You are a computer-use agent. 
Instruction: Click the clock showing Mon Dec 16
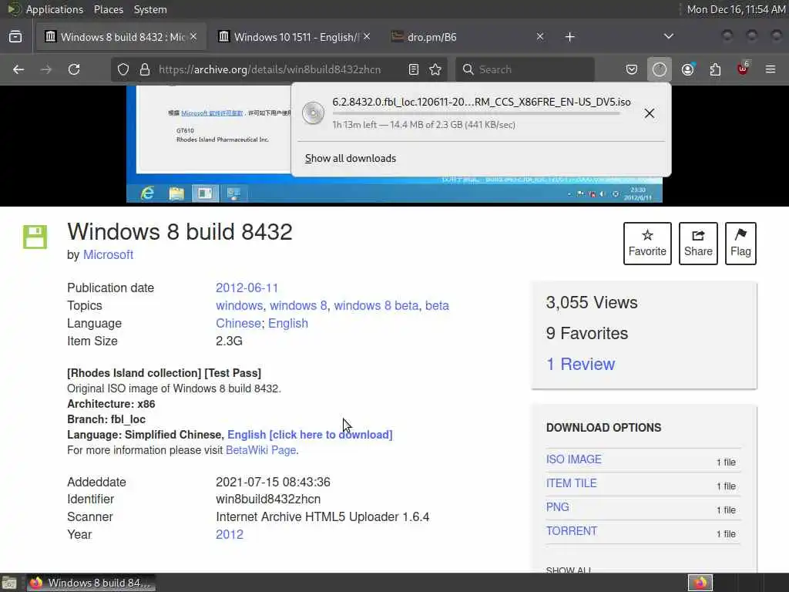coord(736,9)
